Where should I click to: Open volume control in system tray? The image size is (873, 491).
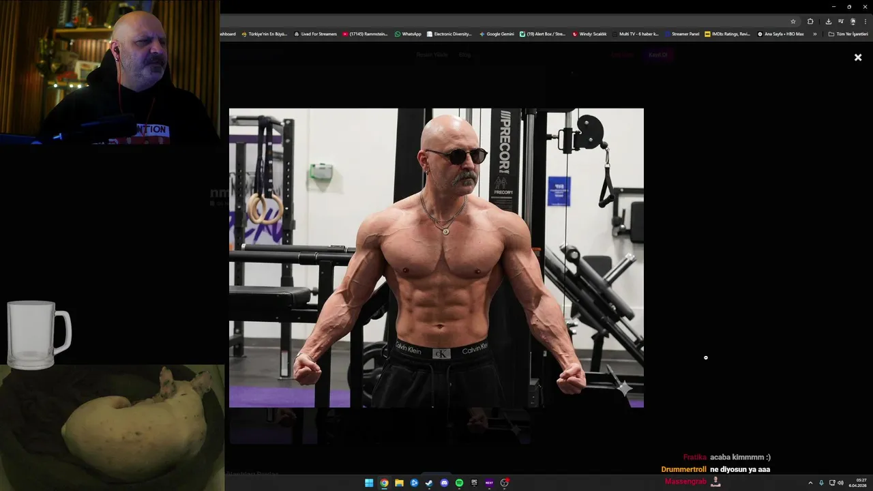click(x=840, y=483)
